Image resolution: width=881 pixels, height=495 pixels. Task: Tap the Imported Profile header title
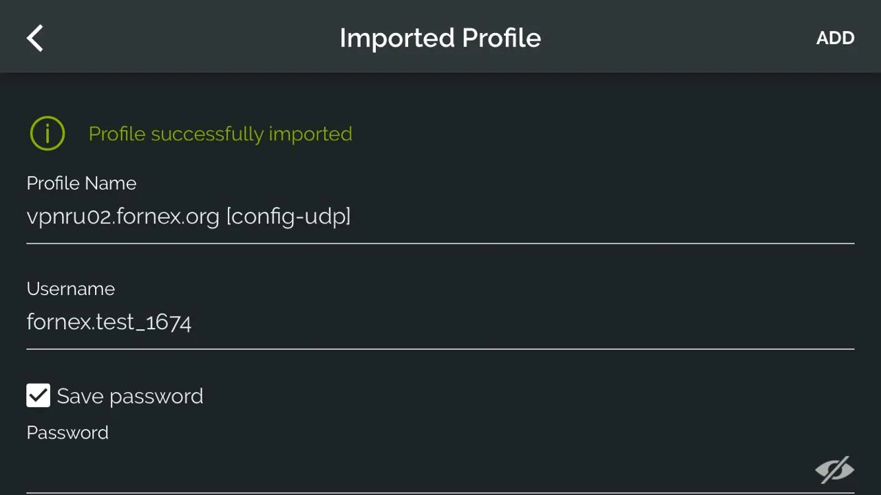click(x=440, y=38)
